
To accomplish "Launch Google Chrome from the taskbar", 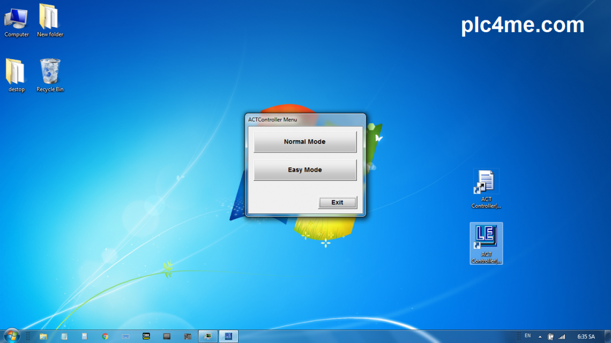I will tap(105, 337).
